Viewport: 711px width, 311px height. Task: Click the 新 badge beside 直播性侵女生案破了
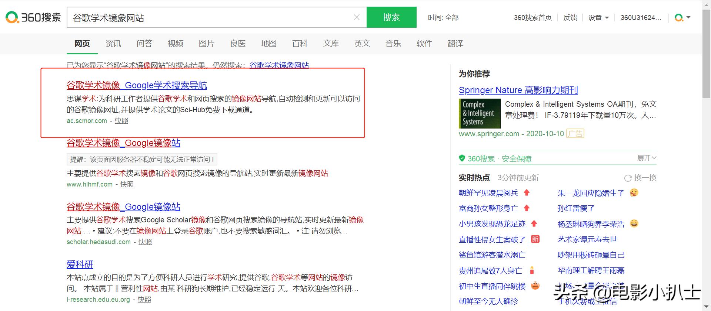pos(535,239)
